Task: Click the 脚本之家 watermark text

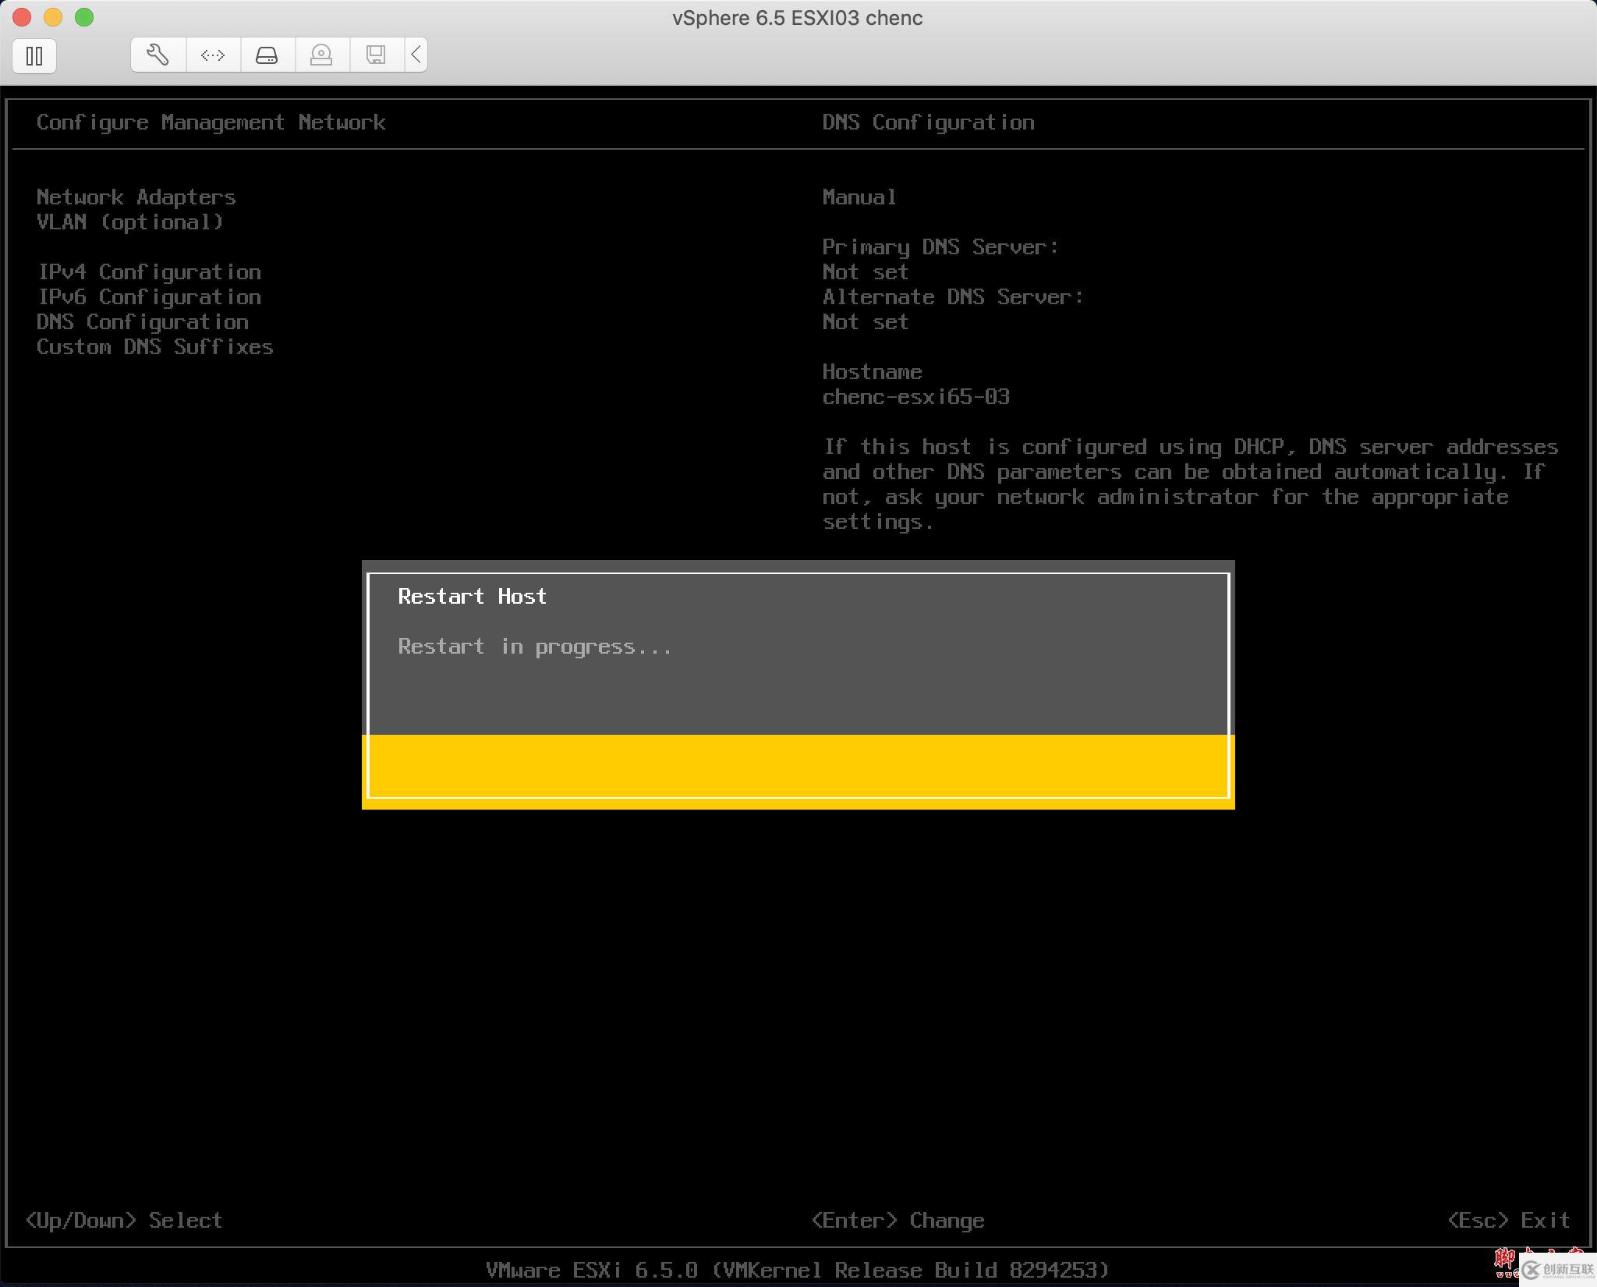Action: pos(1503,1260)
